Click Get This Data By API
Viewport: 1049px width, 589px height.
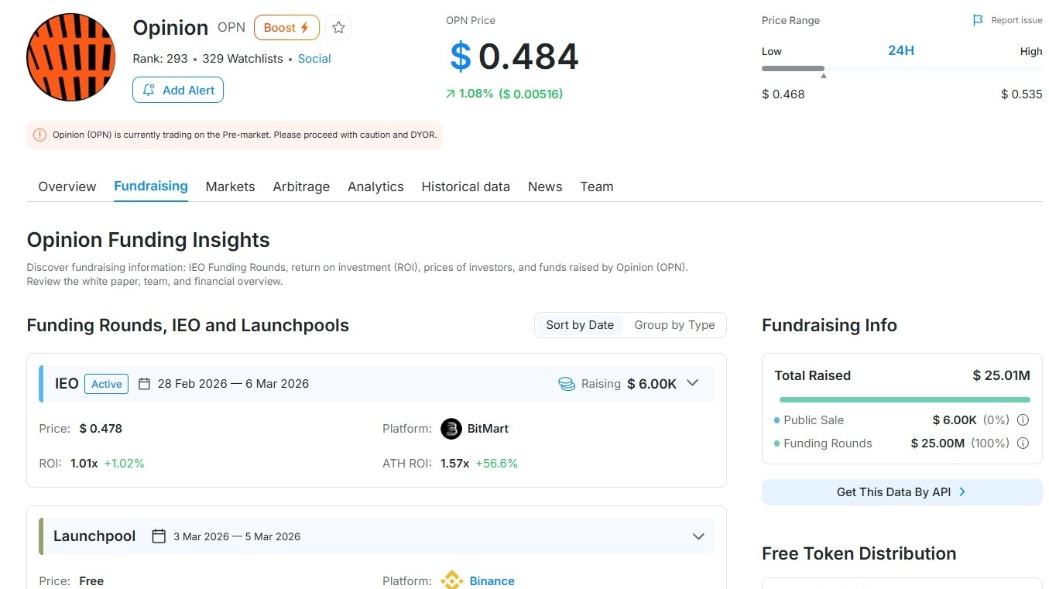point(902,492)
